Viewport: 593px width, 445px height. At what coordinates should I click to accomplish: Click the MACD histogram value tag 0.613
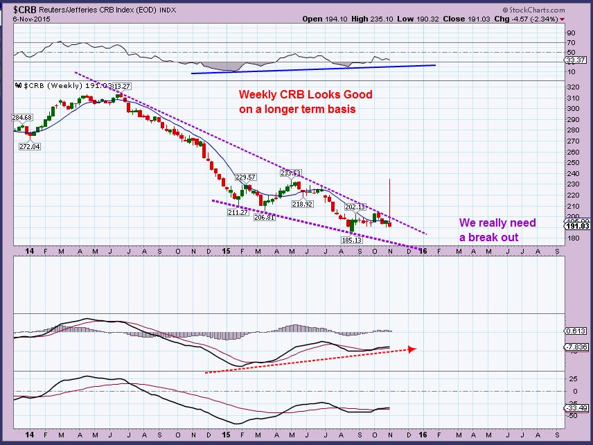576,331
